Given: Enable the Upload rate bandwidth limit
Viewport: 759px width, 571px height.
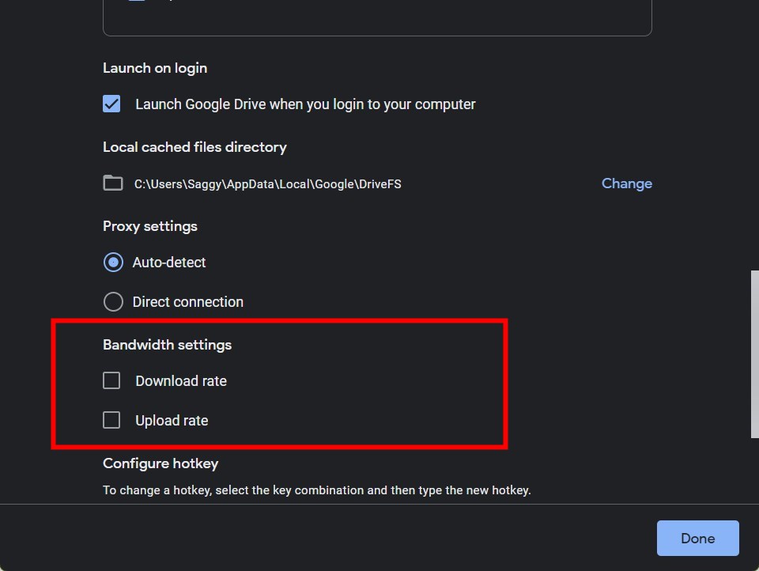Looking at the screenshot, I should pos(111,420).
